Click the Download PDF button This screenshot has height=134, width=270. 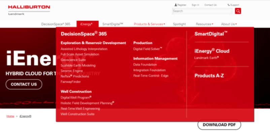(x=219, y=125)
